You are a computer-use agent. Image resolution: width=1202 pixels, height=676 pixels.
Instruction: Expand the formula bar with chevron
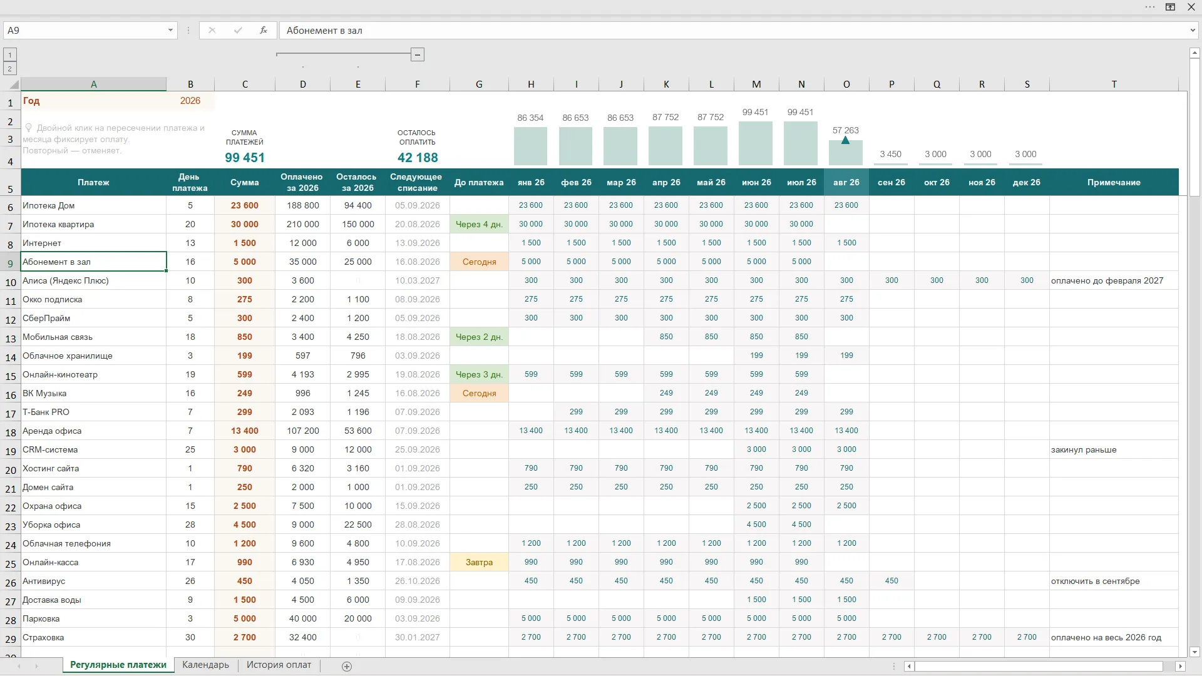tap(1192, 30)
